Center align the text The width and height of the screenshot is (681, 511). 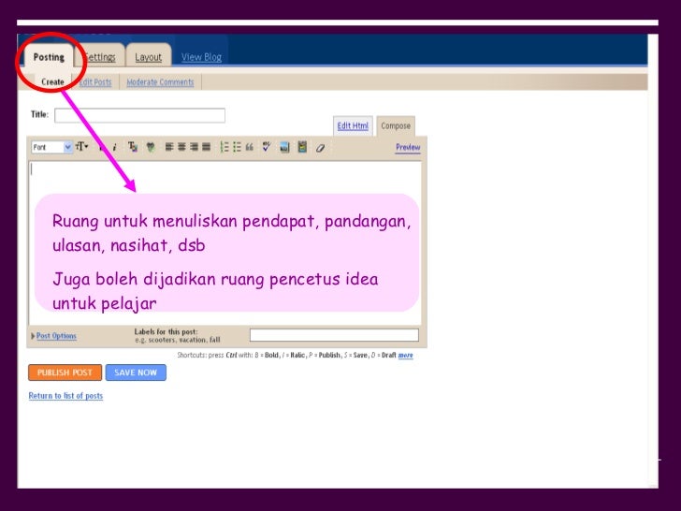[181, 147]
